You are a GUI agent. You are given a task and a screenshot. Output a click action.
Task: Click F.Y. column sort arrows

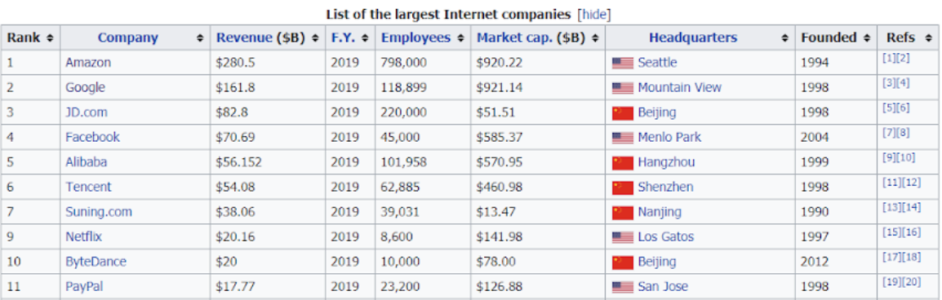tap(365, 37)
